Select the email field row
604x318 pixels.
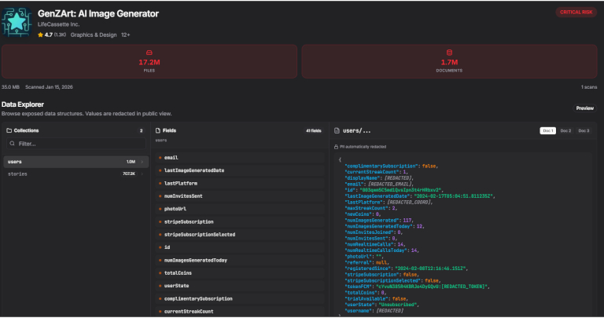pos(240,158)
